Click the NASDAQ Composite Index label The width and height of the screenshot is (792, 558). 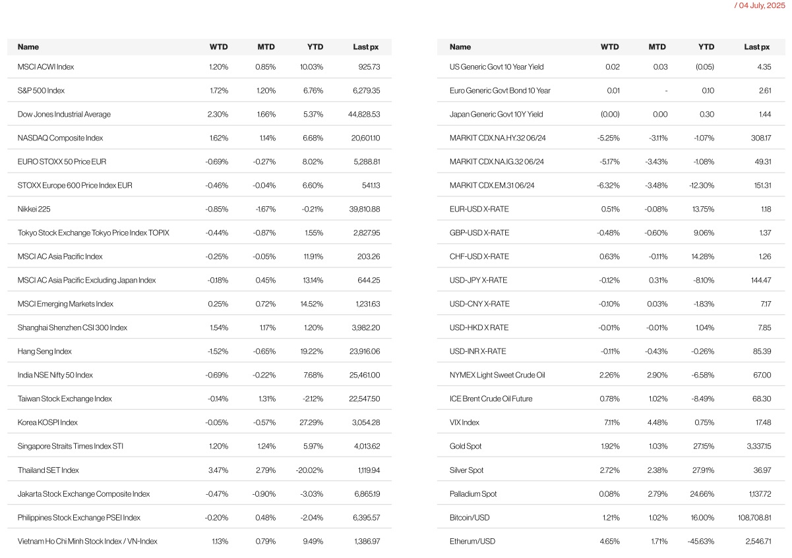pos(60,138)
